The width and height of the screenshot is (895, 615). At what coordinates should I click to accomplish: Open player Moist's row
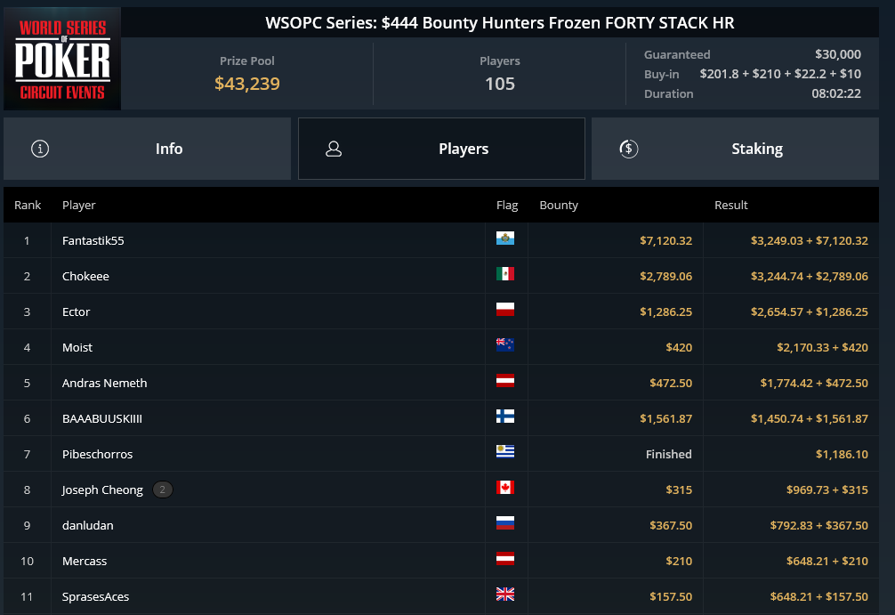point(441,347)
